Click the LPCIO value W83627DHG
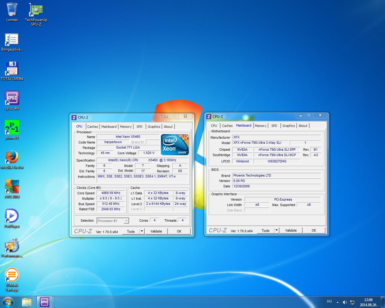 coord(277,161)
